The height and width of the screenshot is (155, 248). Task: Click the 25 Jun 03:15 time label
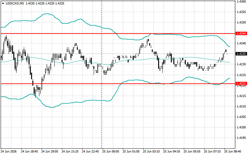point(151,152)
